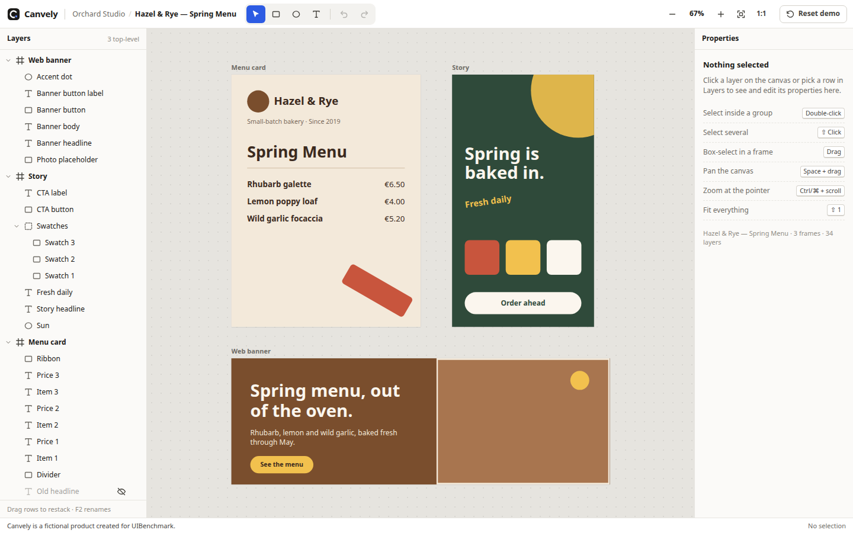Click the fit-to-screen icon
This screenshot has height=533, width=853.
click(x=741, y=14)
